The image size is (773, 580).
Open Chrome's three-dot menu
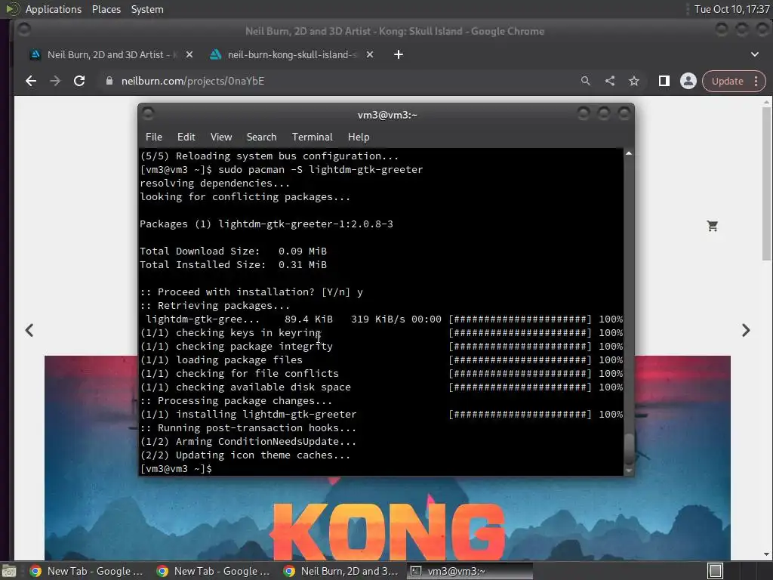pyautogui.click(x=756, y=81)
